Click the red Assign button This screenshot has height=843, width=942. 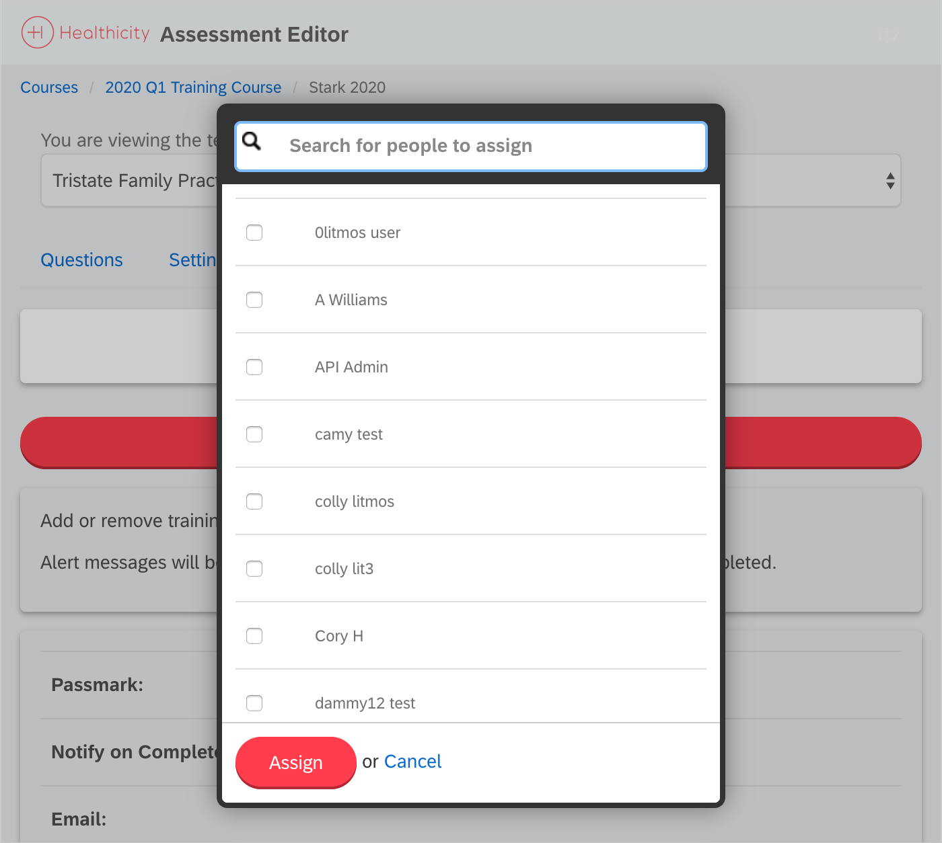point(295,762)
